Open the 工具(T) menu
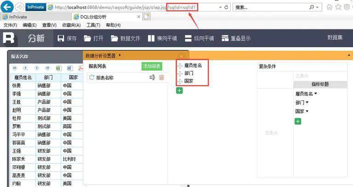The image size is (353, 187). (93, 25)
